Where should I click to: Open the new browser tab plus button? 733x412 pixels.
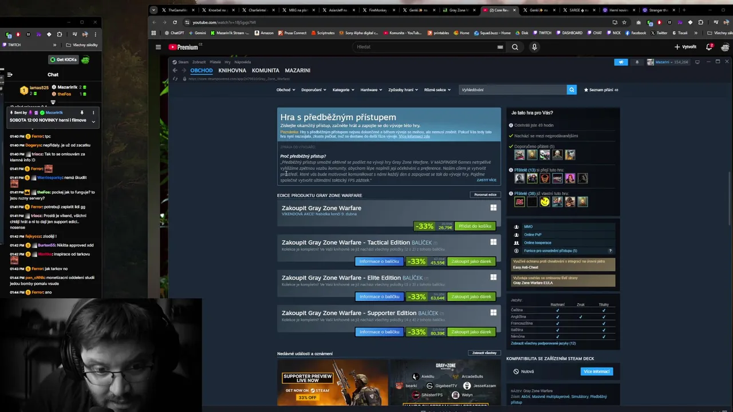(684, 10)
